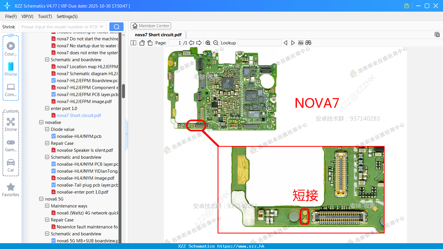Open the Settings(S) menu

[67, 17]
